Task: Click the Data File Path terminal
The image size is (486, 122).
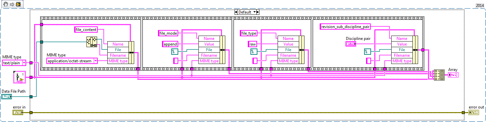Action: click(6, 97)
